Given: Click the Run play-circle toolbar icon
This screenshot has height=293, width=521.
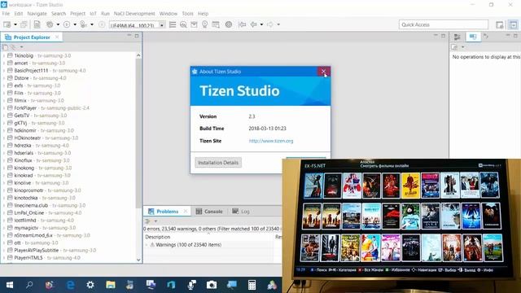Looking at the screenshot, I should (x=67, y=24).
